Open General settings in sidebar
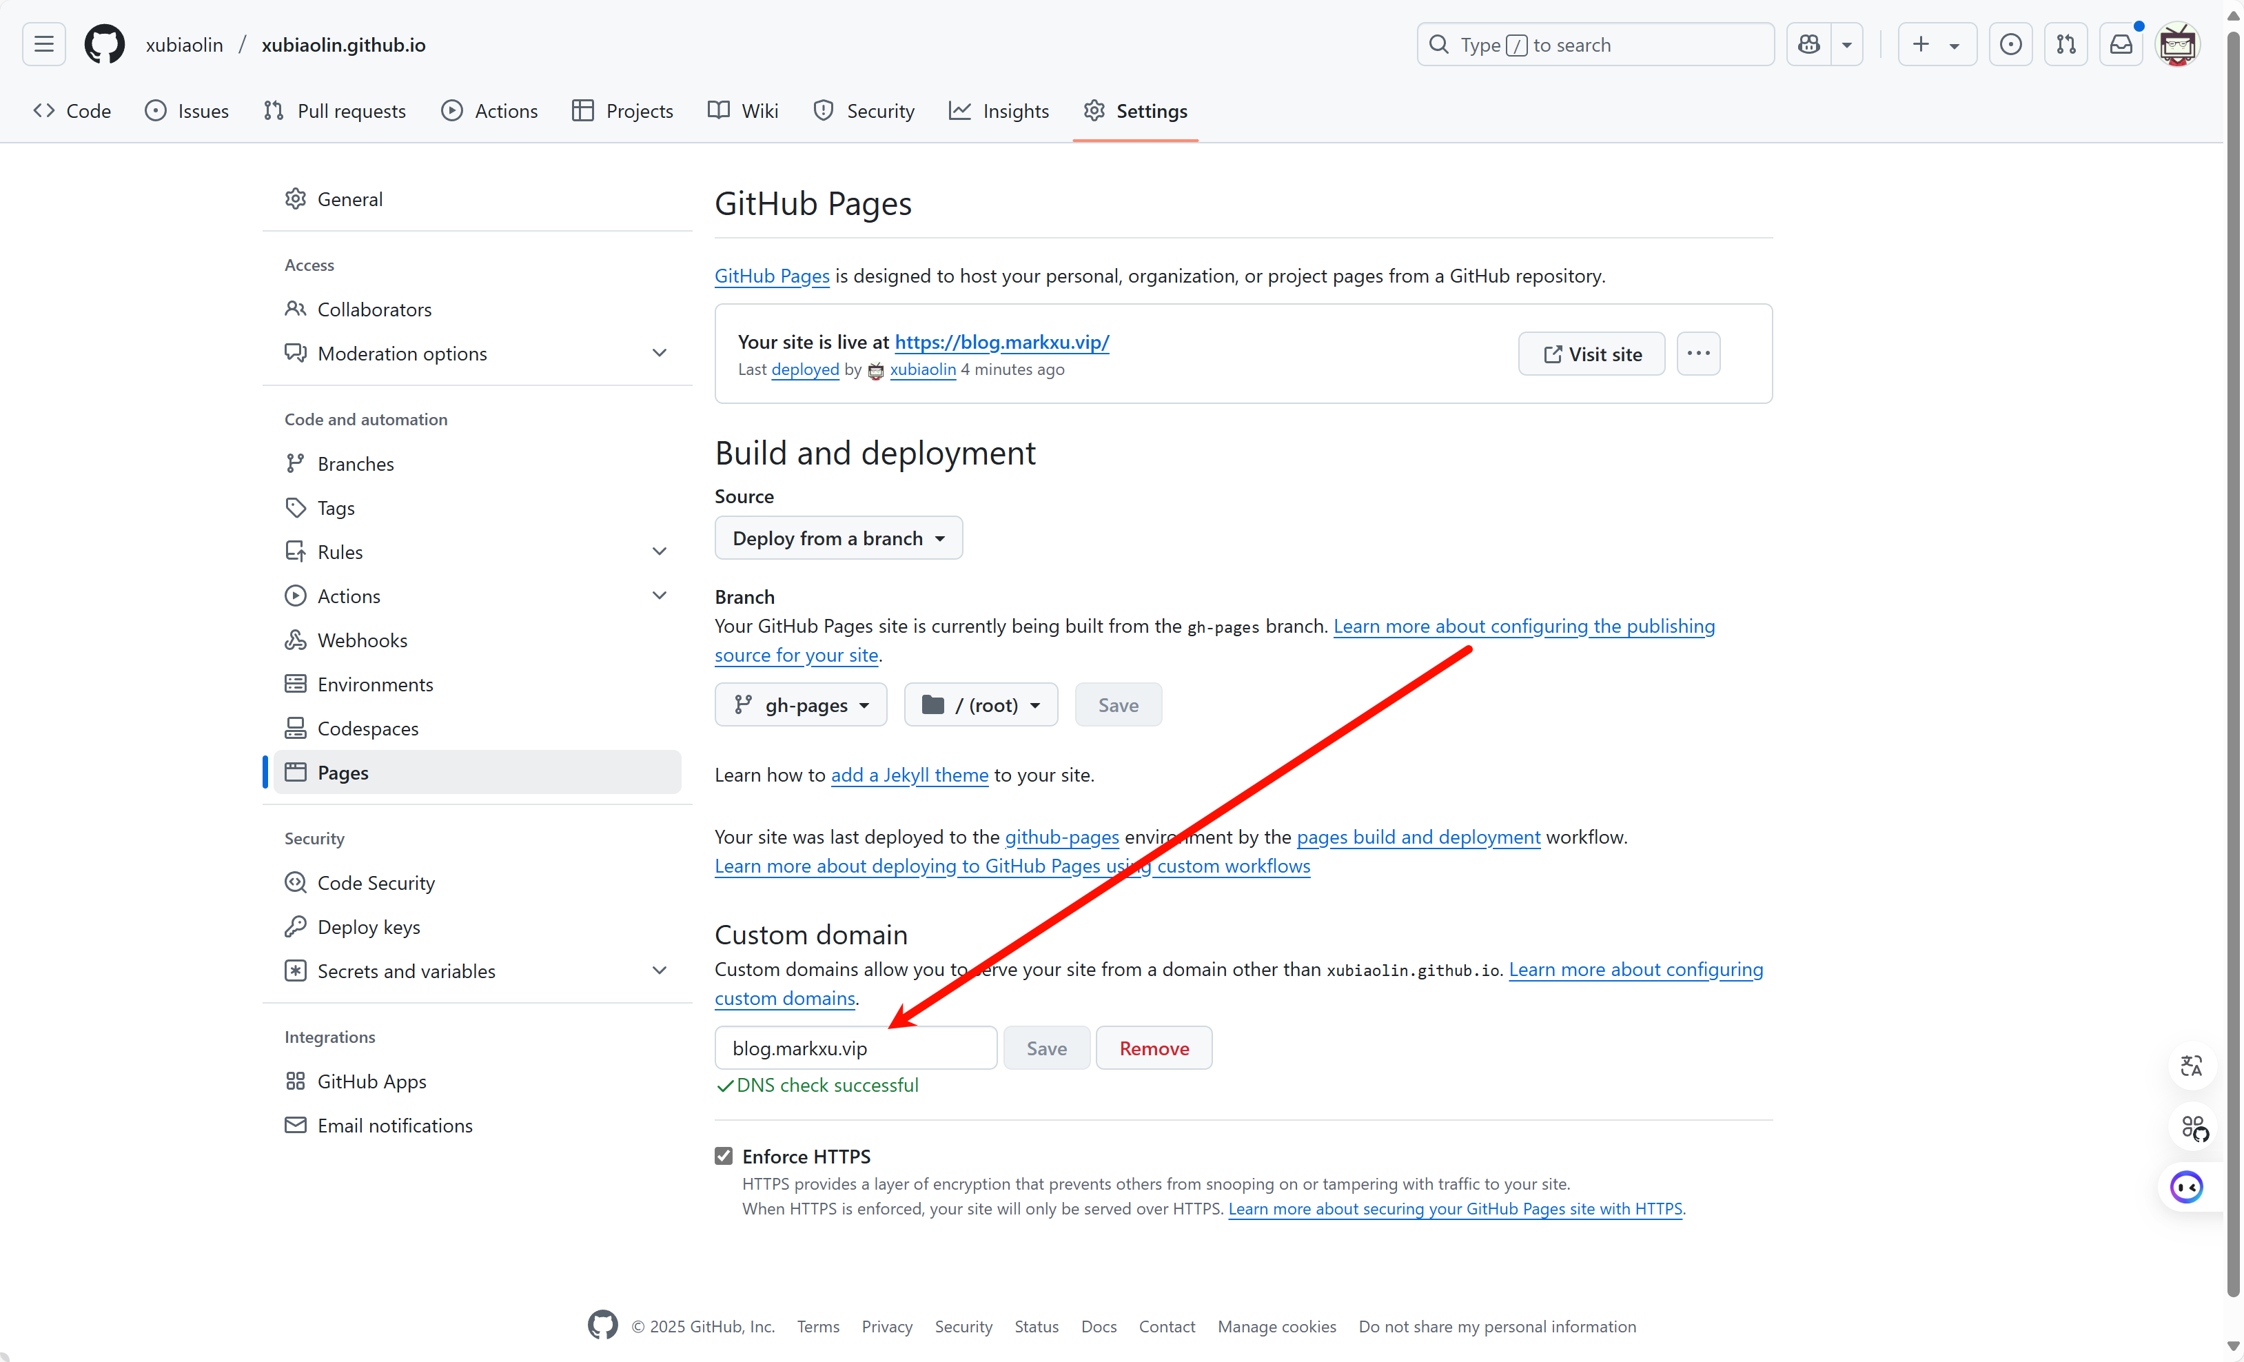This screenshot has height=1362, width=2244. tap(477, 199)
